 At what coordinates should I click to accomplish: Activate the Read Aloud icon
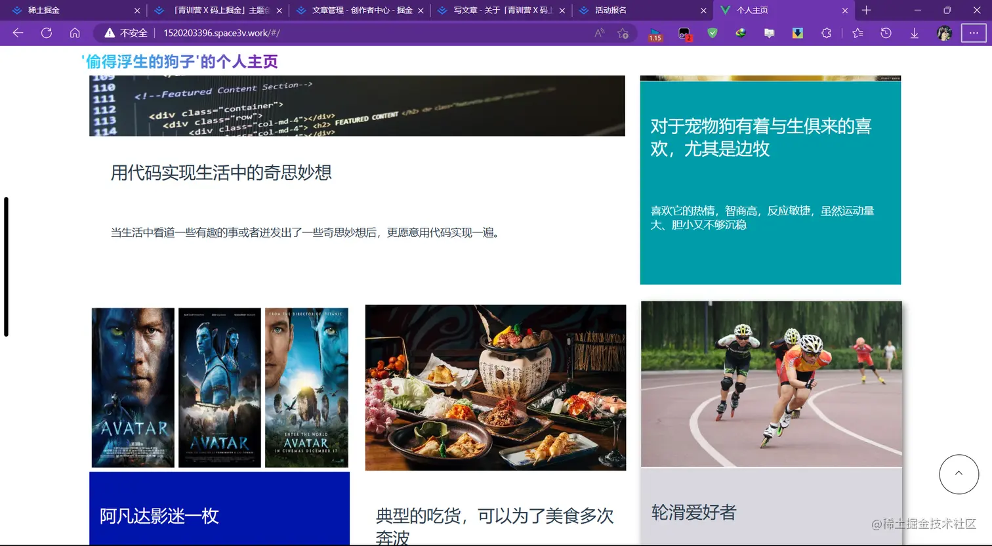click(599, 33)
